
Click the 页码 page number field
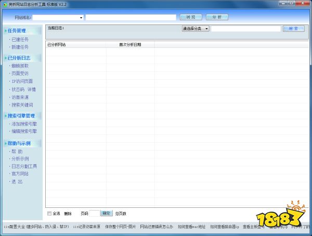(x=94, y=213)
